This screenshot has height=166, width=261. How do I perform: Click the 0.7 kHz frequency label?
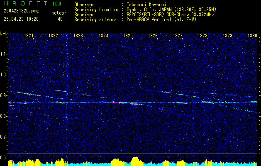[x=4, y=137]
